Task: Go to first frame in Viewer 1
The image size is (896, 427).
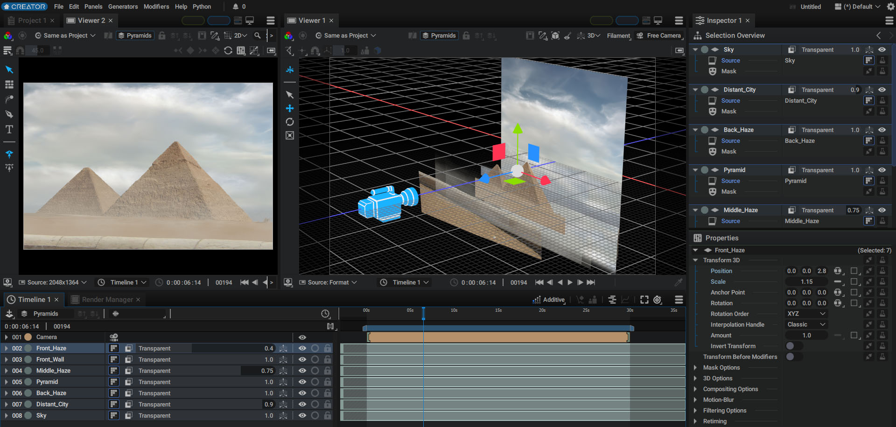Action: tap(539, 282)
